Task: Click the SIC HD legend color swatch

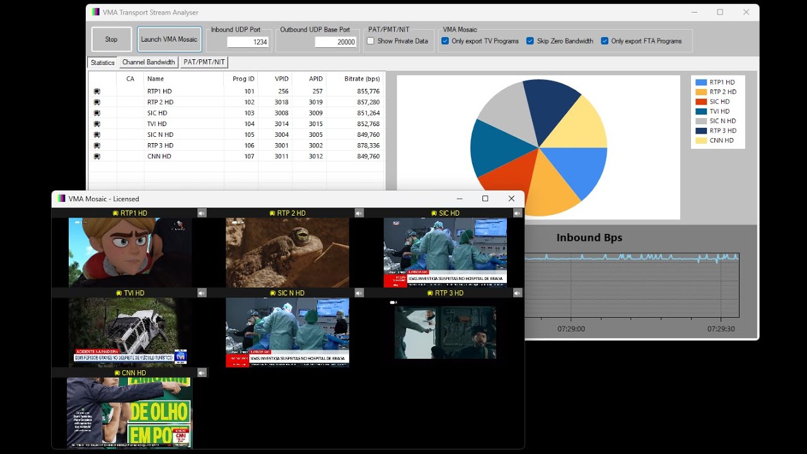Action: [x=701, y=102]
